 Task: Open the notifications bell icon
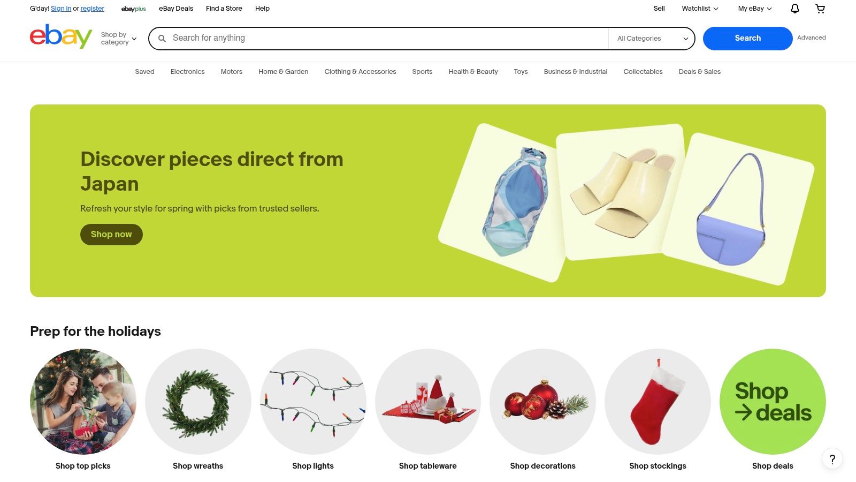pyautogui.click(x=795, y=9)
